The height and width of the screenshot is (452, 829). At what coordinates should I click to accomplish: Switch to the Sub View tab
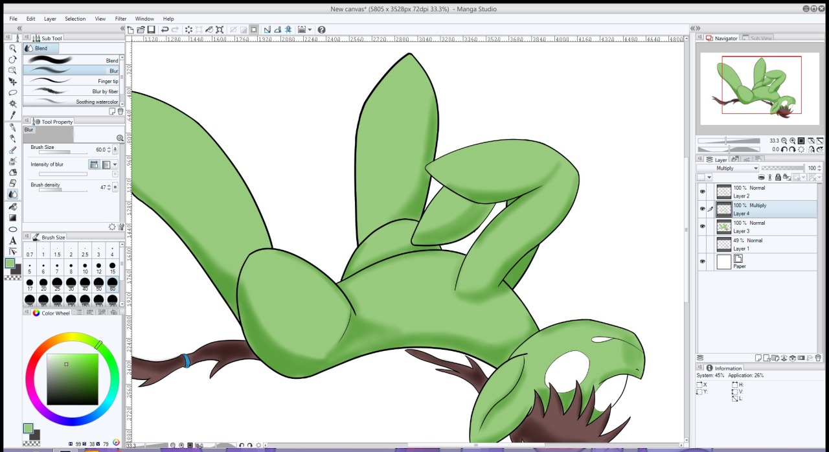tap(758, 38)
